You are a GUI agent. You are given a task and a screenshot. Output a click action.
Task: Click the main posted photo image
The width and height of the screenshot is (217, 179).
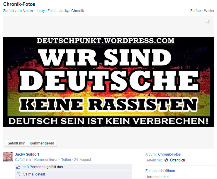click(x=109, y=82)
